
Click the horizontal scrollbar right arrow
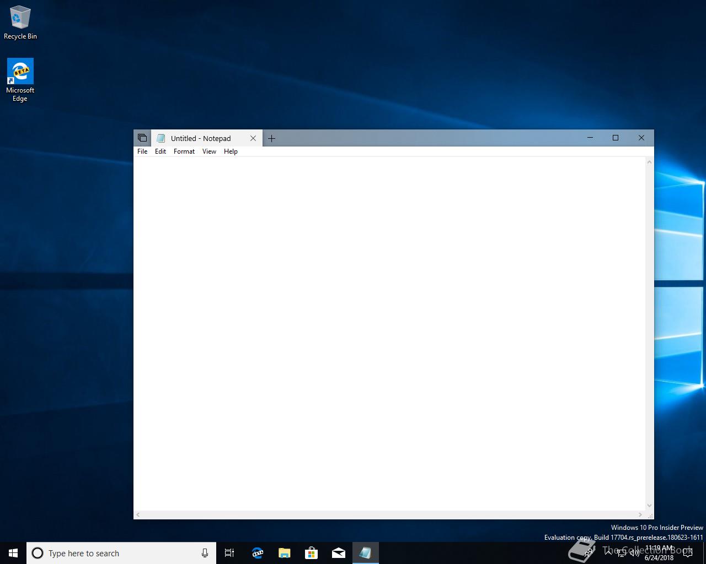640,515
